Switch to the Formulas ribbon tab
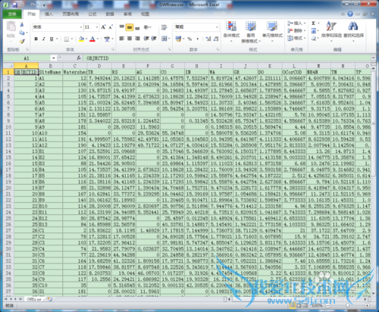The image size is (379, 312). [x=92, y=14]
